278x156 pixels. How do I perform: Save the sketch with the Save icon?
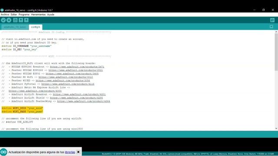point(26,20)
